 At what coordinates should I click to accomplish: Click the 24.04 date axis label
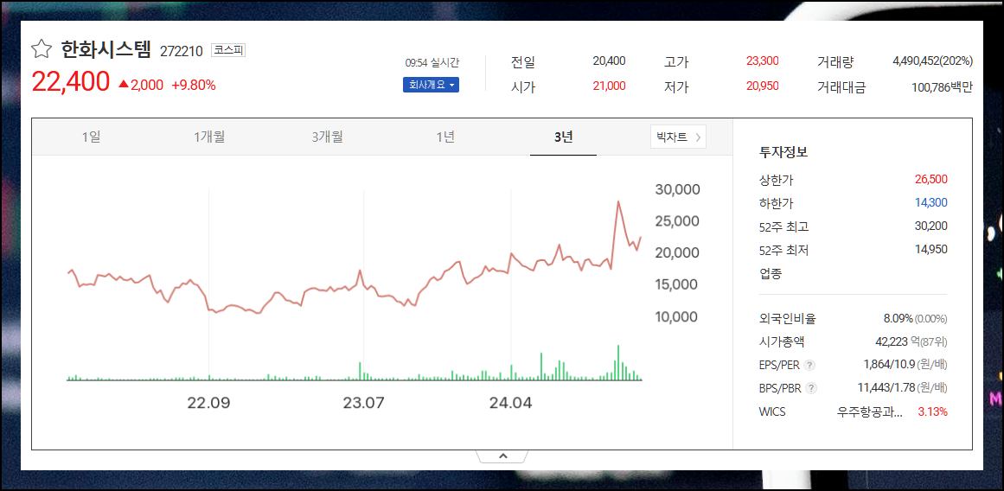click(510, 403)
